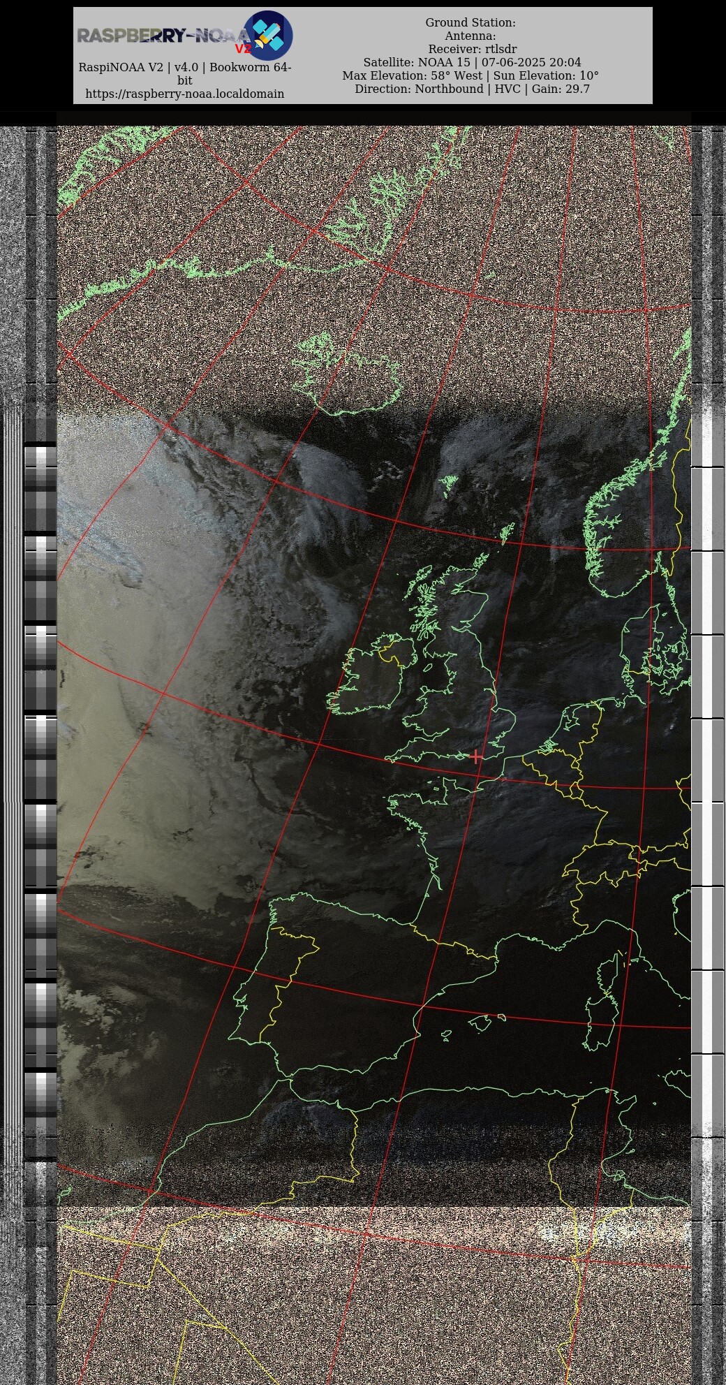Click the Ireland outline on the map
Image resolution: width=726 pixels, height=1385 pixels.
point(372,675)
